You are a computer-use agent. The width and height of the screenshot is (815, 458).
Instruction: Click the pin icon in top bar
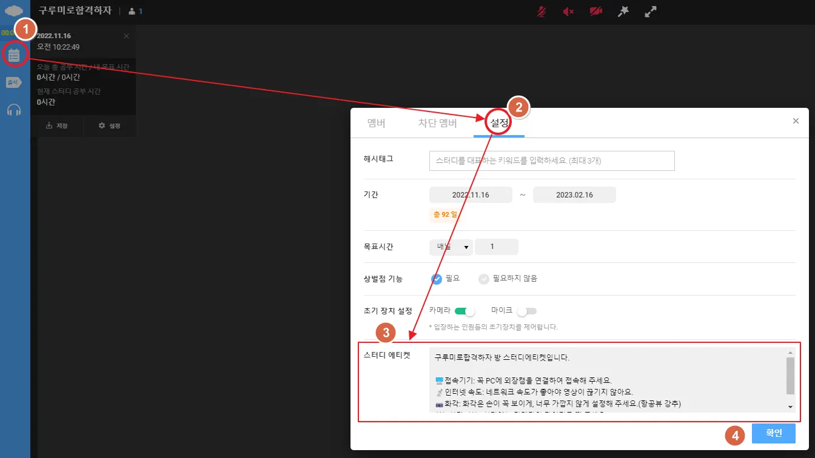click(x=623, y=12)
